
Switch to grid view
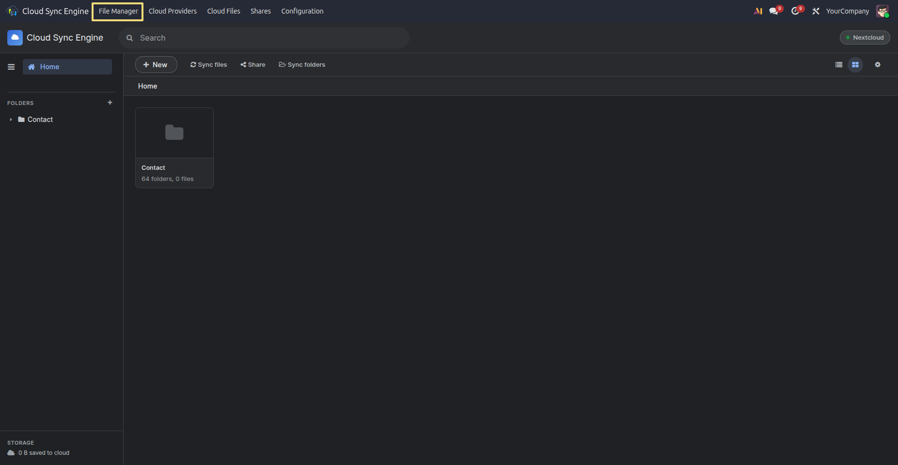pyautogui.click(x=855, y=65)
